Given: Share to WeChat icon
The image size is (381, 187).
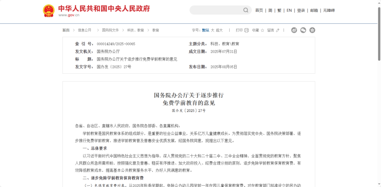Looking at the screenshot, I should coord(303,30).
